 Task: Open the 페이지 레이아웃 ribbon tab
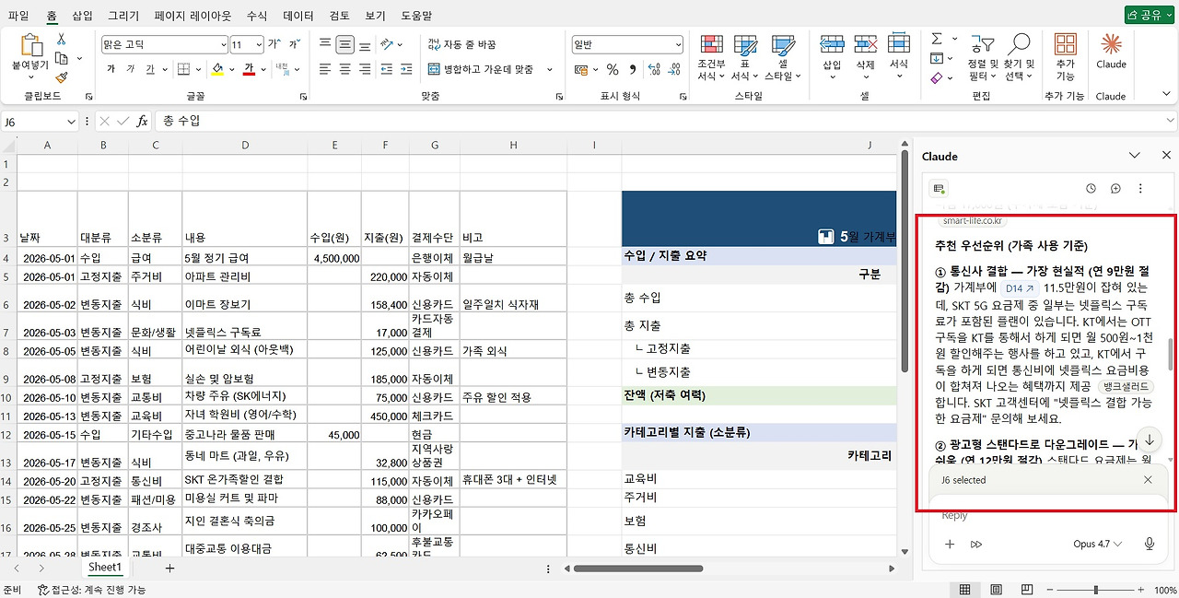(194, 16)
